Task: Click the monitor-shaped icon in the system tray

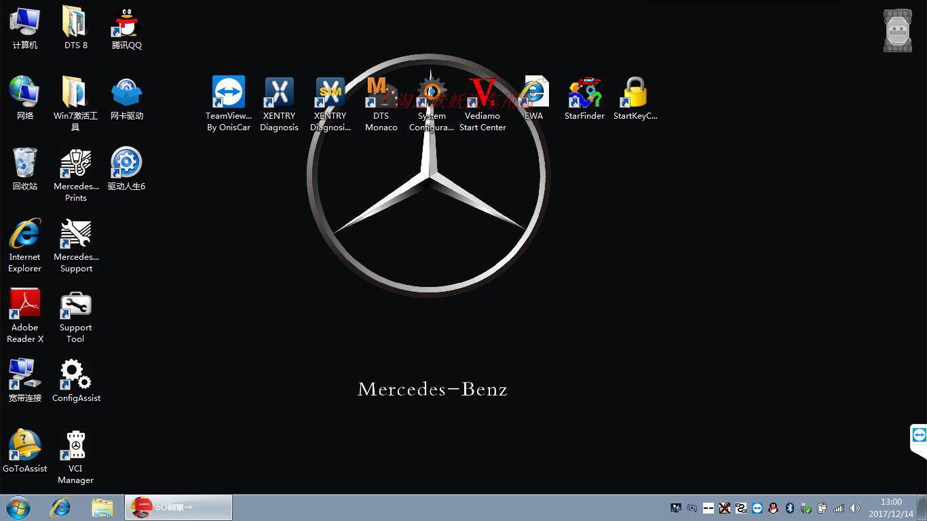Action: pos(676,508)
